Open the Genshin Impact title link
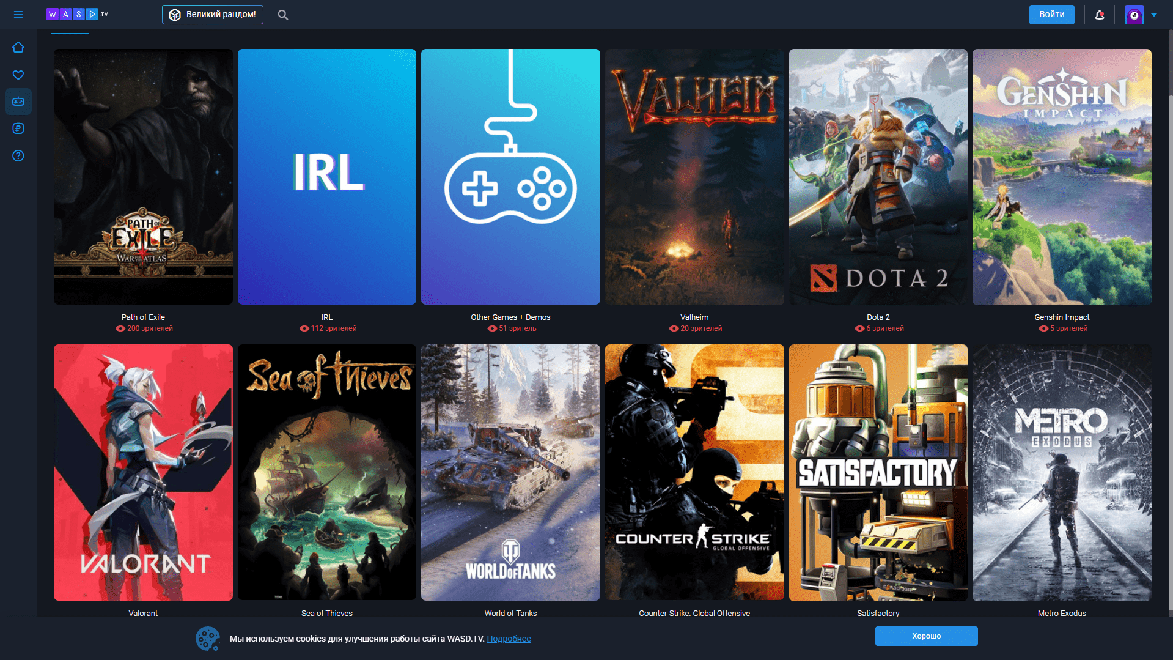Image resolution: width=1173 pixels, height=660 pixels. click(1062, 317)
